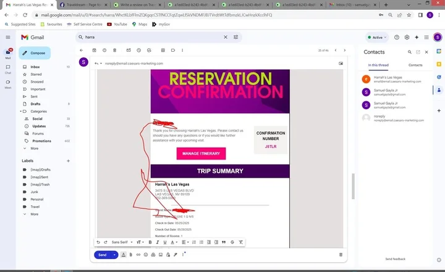This screenshot has width=445, height=272.
Task: Select the In this thread tab
Action: (378, 65)
